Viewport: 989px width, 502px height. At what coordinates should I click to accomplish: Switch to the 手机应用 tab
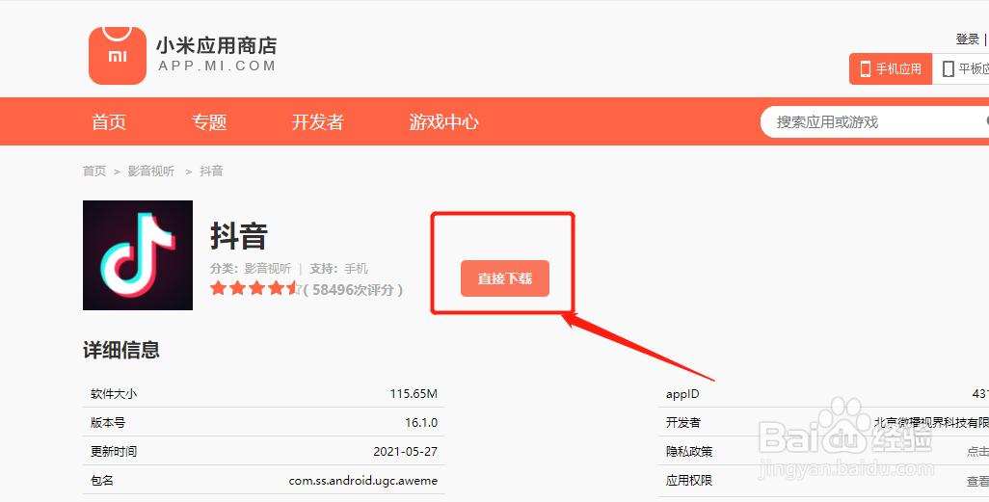tap(891, 68)
